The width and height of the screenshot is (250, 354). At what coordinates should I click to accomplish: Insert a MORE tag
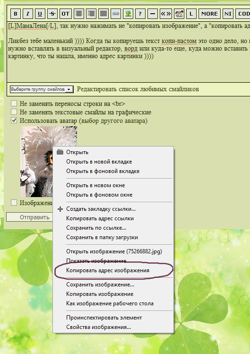[x=209, y=14]
